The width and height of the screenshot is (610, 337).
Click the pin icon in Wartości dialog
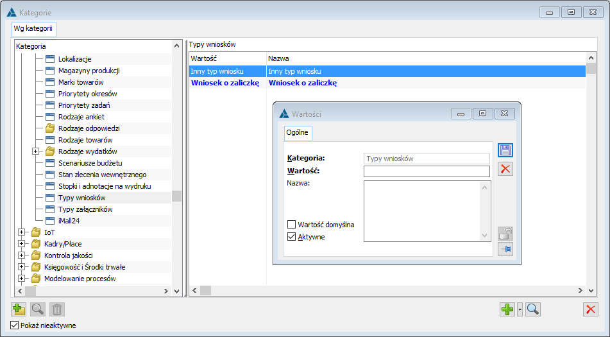tap(505, 249)
